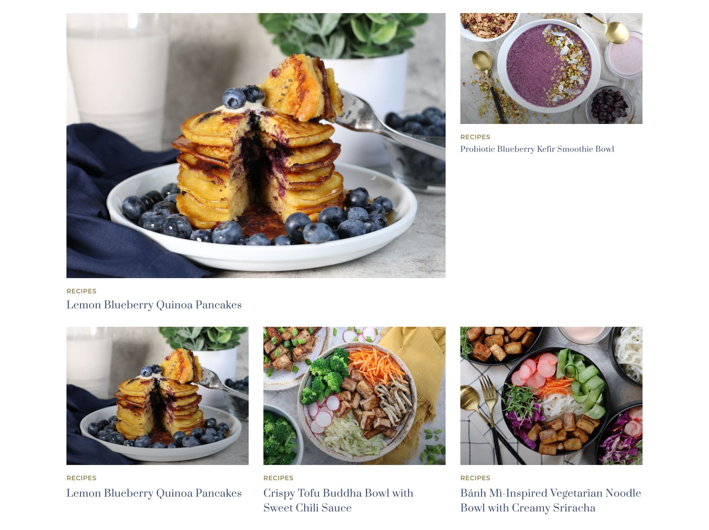Open the Bánh Mì-Inspired Noodle Bowl image
The height and width of the screenshot is (530, 709).
(551, 396)
